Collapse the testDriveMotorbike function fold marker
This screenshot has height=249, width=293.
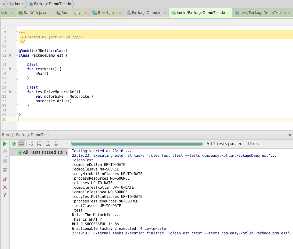17,92
